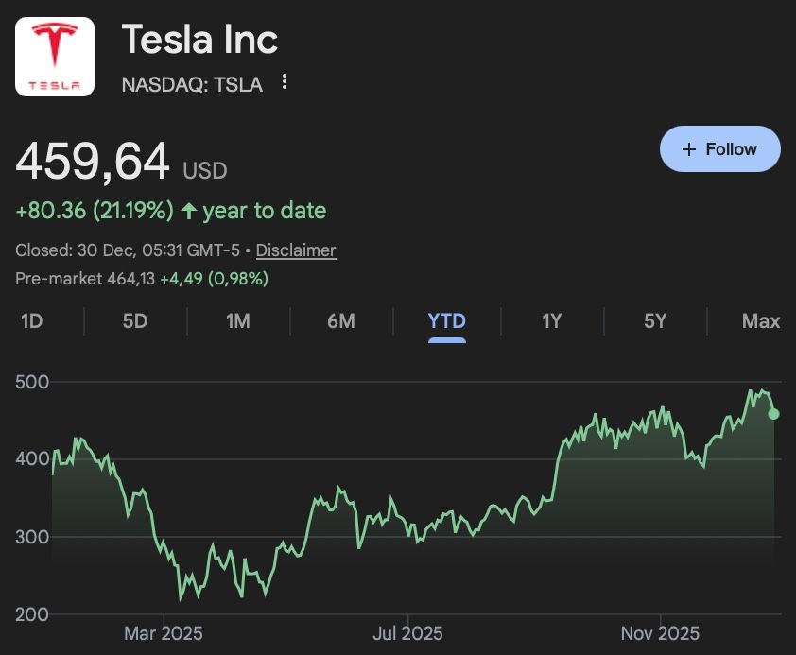Open the three-dot overflow menu

coord(285,84)
